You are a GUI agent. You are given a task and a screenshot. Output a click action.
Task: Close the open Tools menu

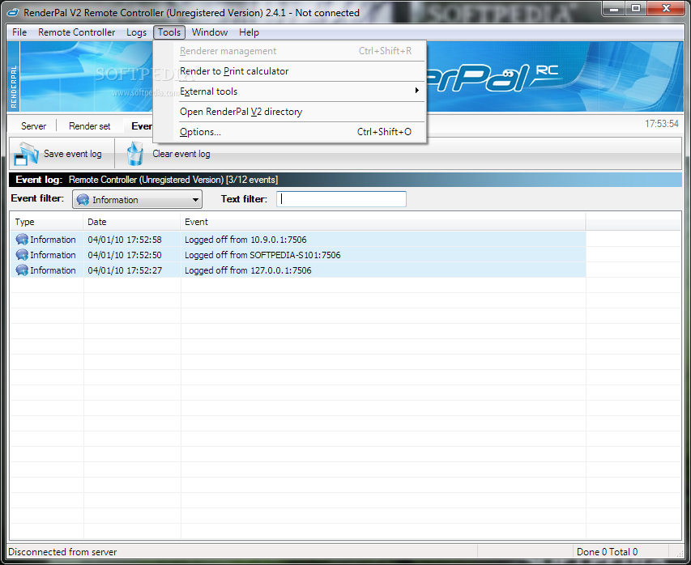click(169, 32)
